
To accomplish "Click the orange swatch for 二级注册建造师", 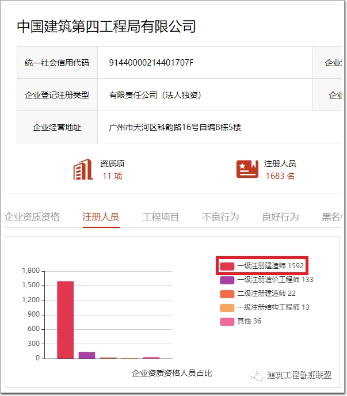I will (227, 294).
